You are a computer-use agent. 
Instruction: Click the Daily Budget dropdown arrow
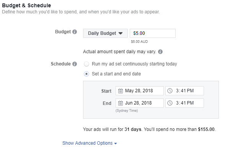[121, 33]
